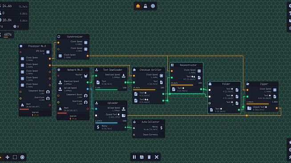Select the Processor Mk.8 node title
Viewport: 291px width, 163px height.
[x=37, y=46]
